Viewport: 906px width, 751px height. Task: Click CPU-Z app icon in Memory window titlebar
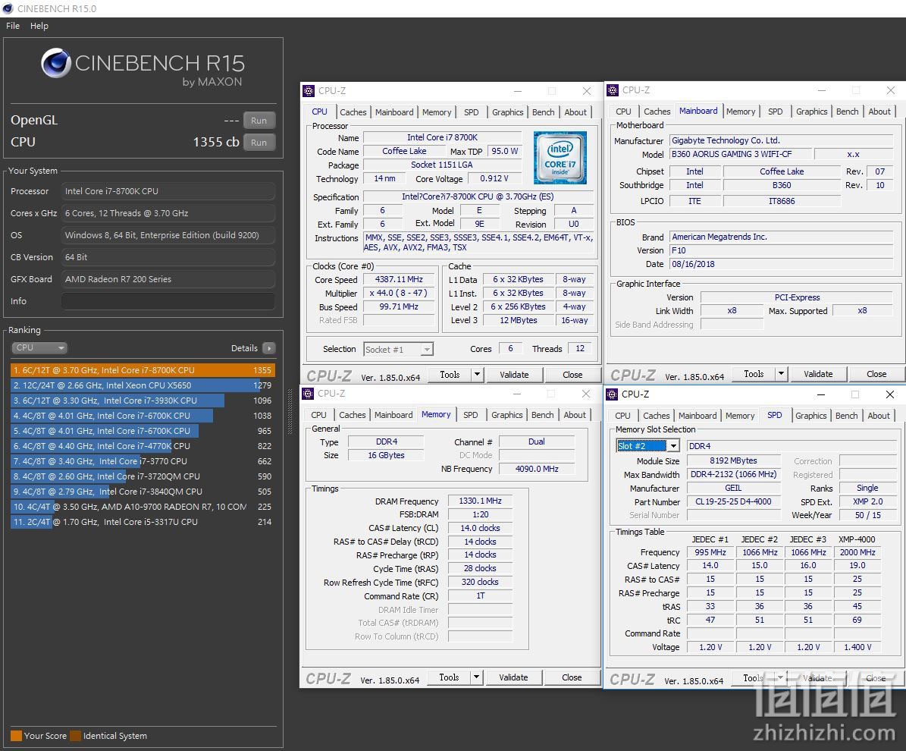click(x=309, y=394)
